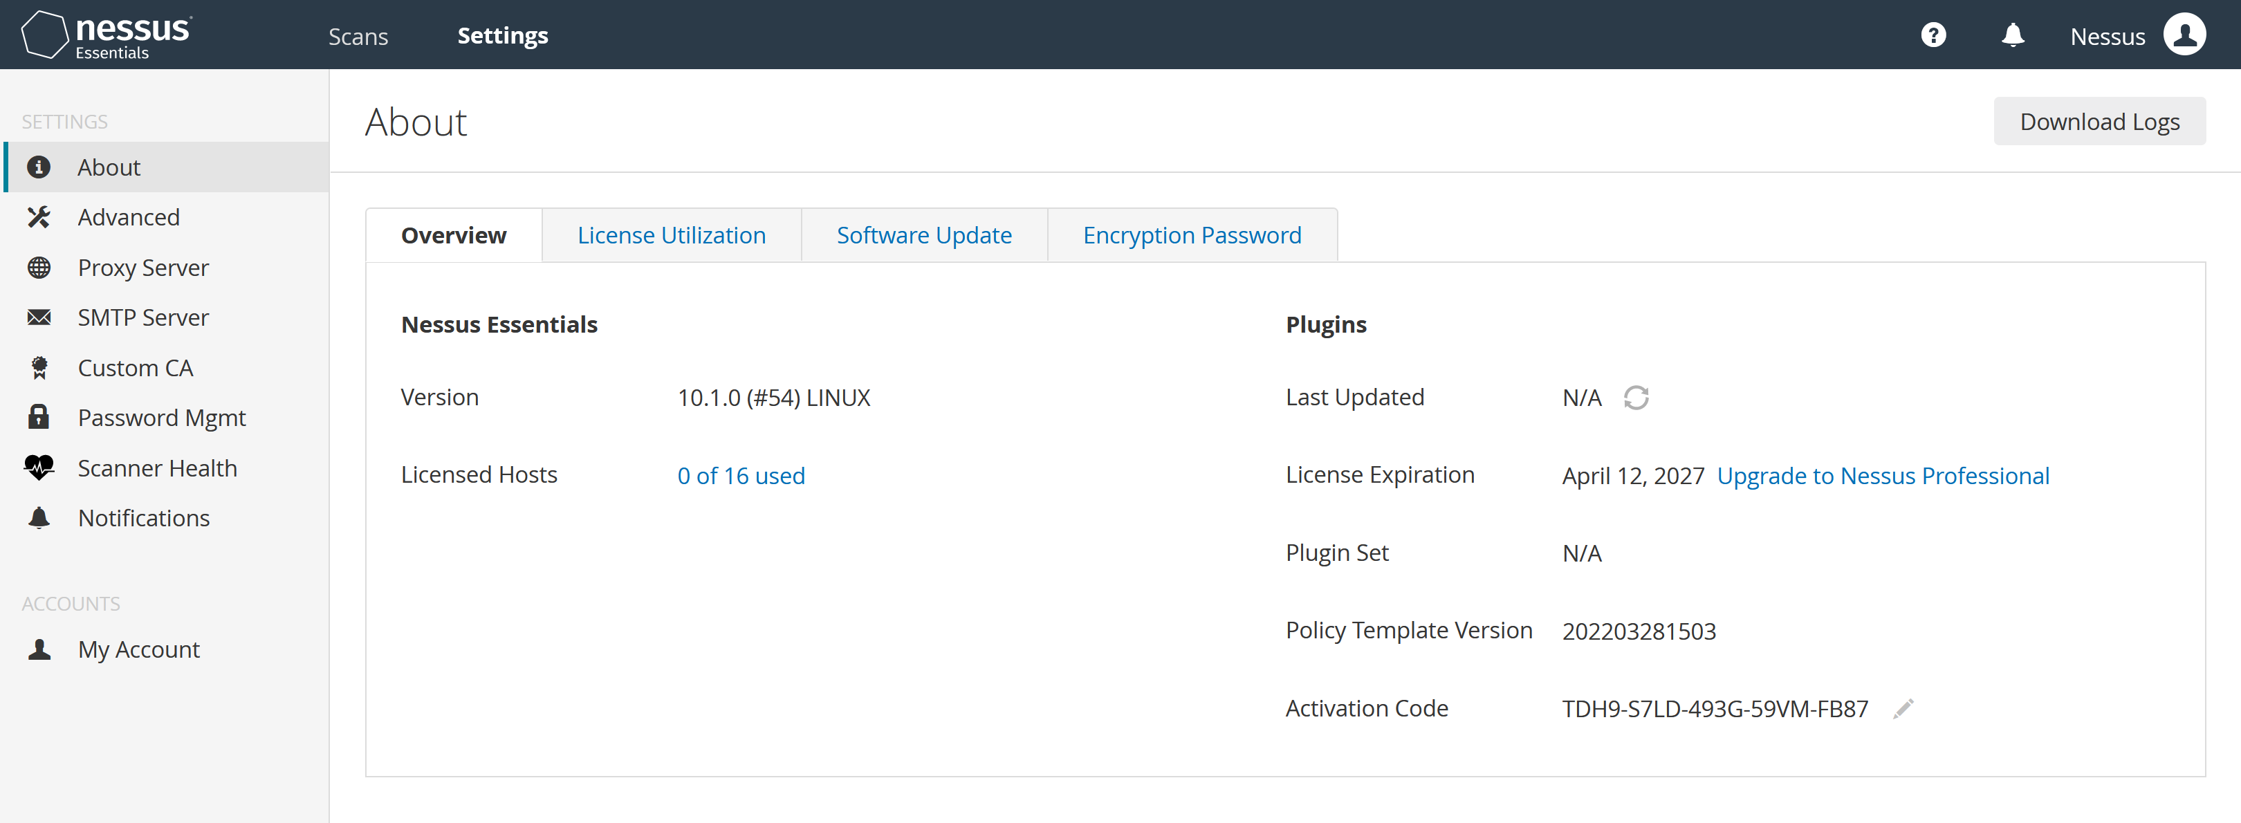Click the refresh plugins icon
This screenshot has height=823, width=2241.
[1635, 397]
